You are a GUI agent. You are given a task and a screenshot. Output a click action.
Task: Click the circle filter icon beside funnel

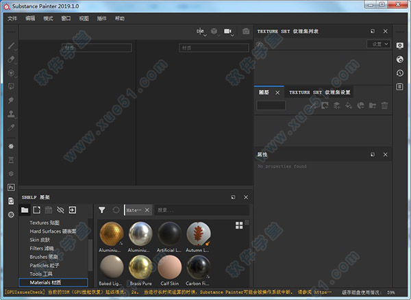(116, 210)
